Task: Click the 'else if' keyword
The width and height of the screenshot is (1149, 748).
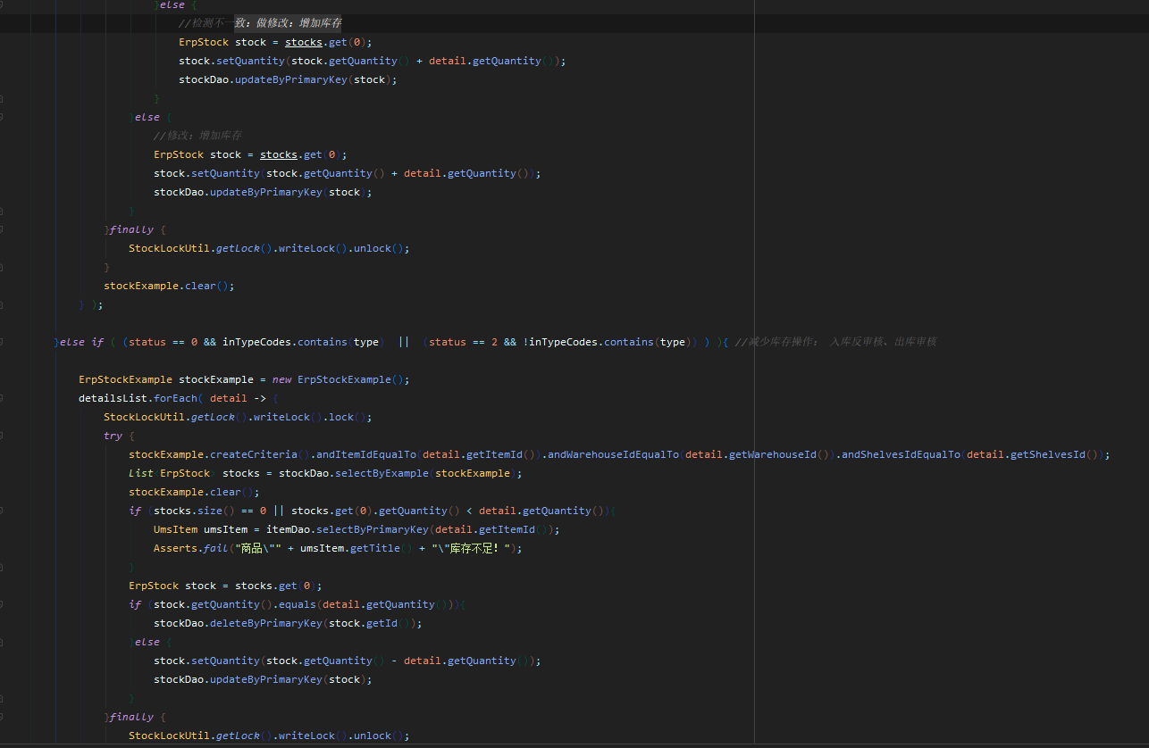Action: tap(82, 342)
